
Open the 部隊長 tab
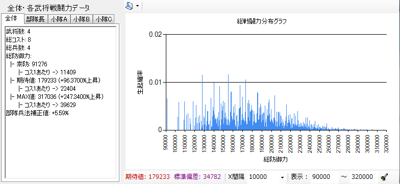tap(36, 19)
